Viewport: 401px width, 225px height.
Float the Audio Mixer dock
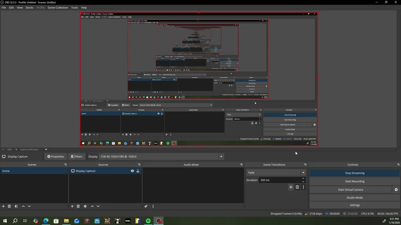click(x=241, y=165)
